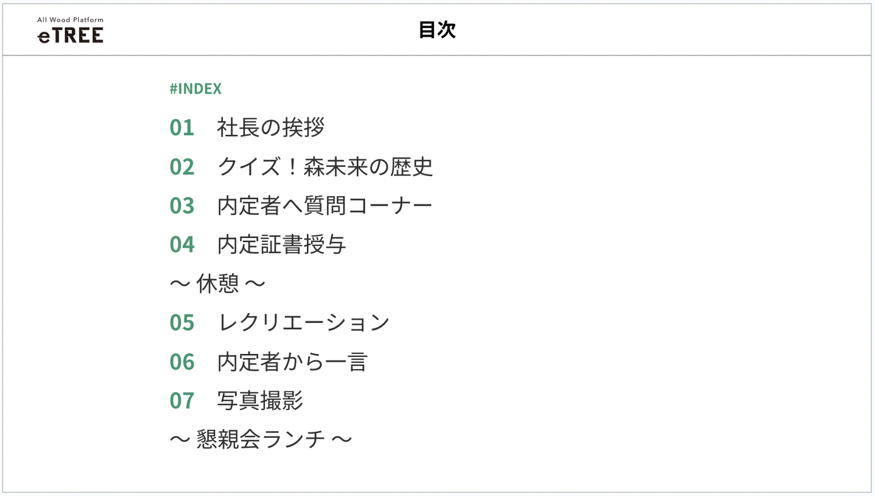Open the 社長の挨拶 agenda item
875x496 pixels.
point(270,127)
